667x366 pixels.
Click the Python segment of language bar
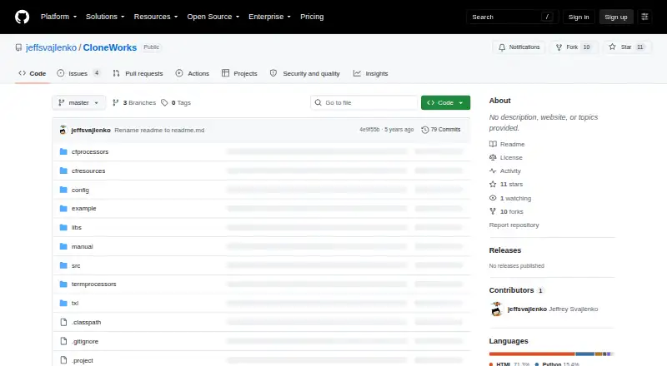[x=585, y=354]
